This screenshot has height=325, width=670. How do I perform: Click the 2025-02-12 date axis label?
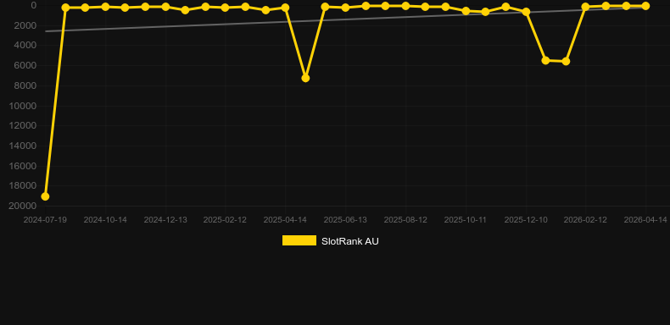tap(226, 220)
